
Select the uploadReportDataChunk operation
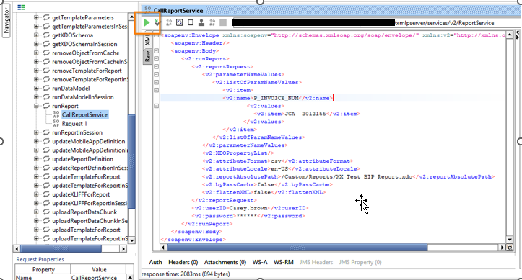pos(84,212)
